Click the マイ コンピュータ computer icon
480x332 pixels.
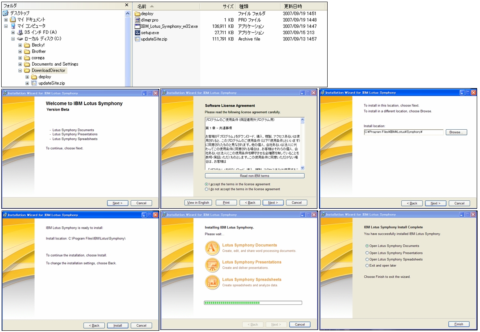[13, 26]
